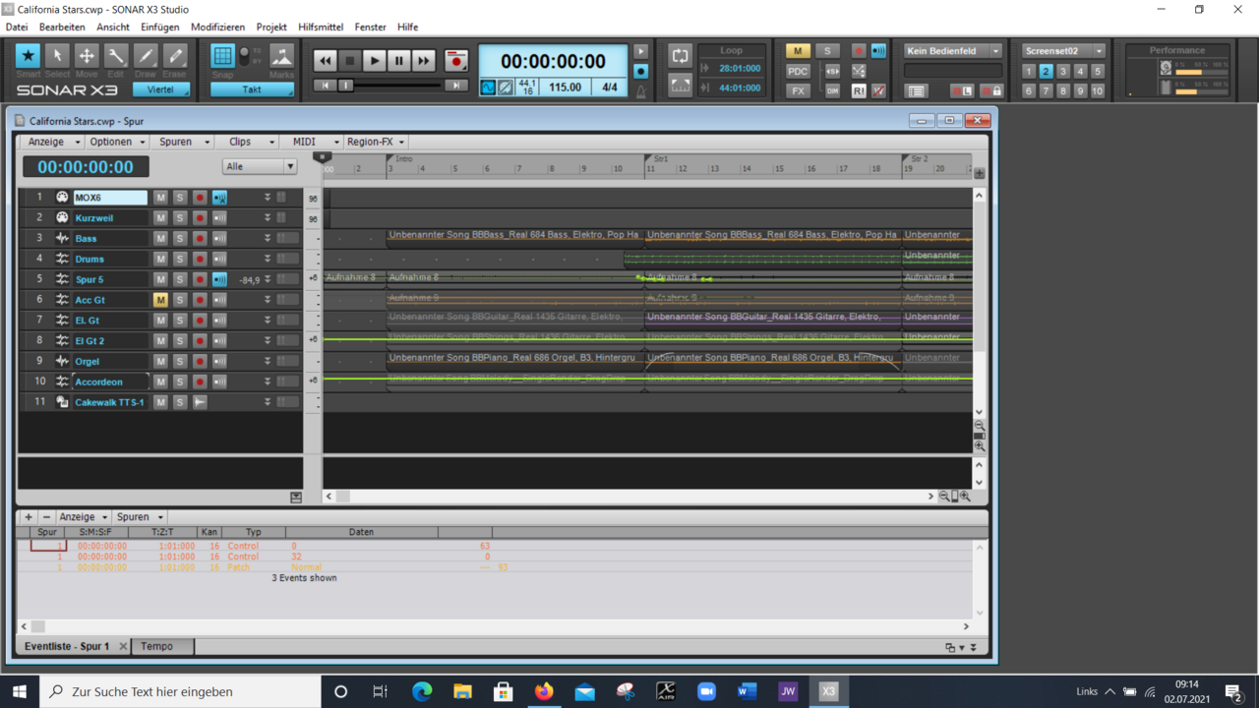Click the Play transport button
Image resolution: width=1259 pixels, height=708 pixels.
[x=374, y=61]
